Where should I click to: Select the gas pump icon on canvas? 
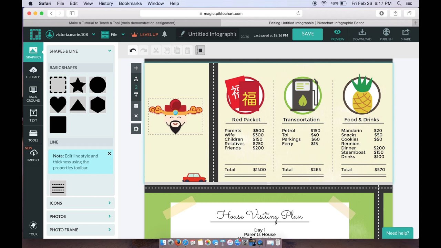point(302,95)
